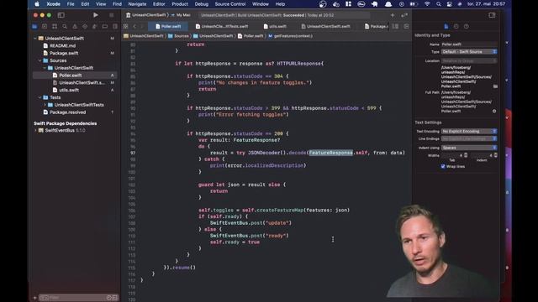Add editor on right

coord(406,26)
